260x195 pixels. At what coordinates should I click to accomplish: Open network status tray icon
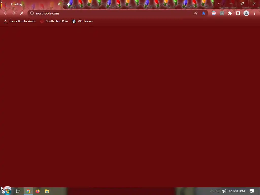(218, 191)
